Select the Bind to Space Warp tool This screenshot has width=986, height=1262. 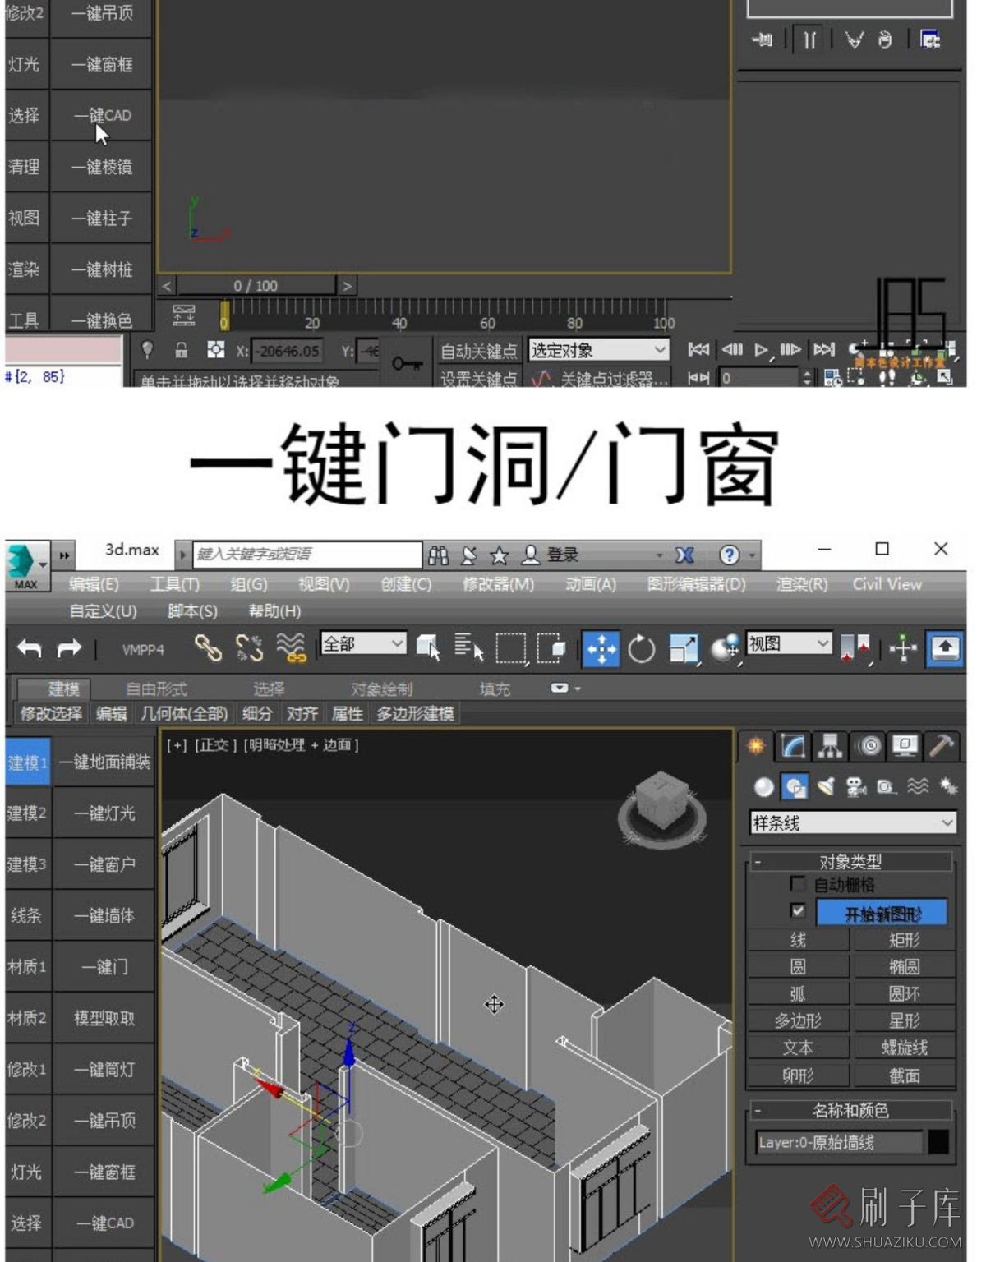[291, 648]
